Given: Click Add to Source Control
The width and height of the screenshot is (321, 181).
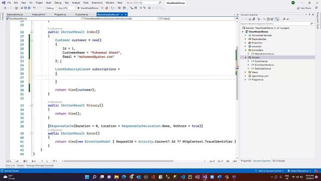Looking at the screenshot, I should 269,171.
